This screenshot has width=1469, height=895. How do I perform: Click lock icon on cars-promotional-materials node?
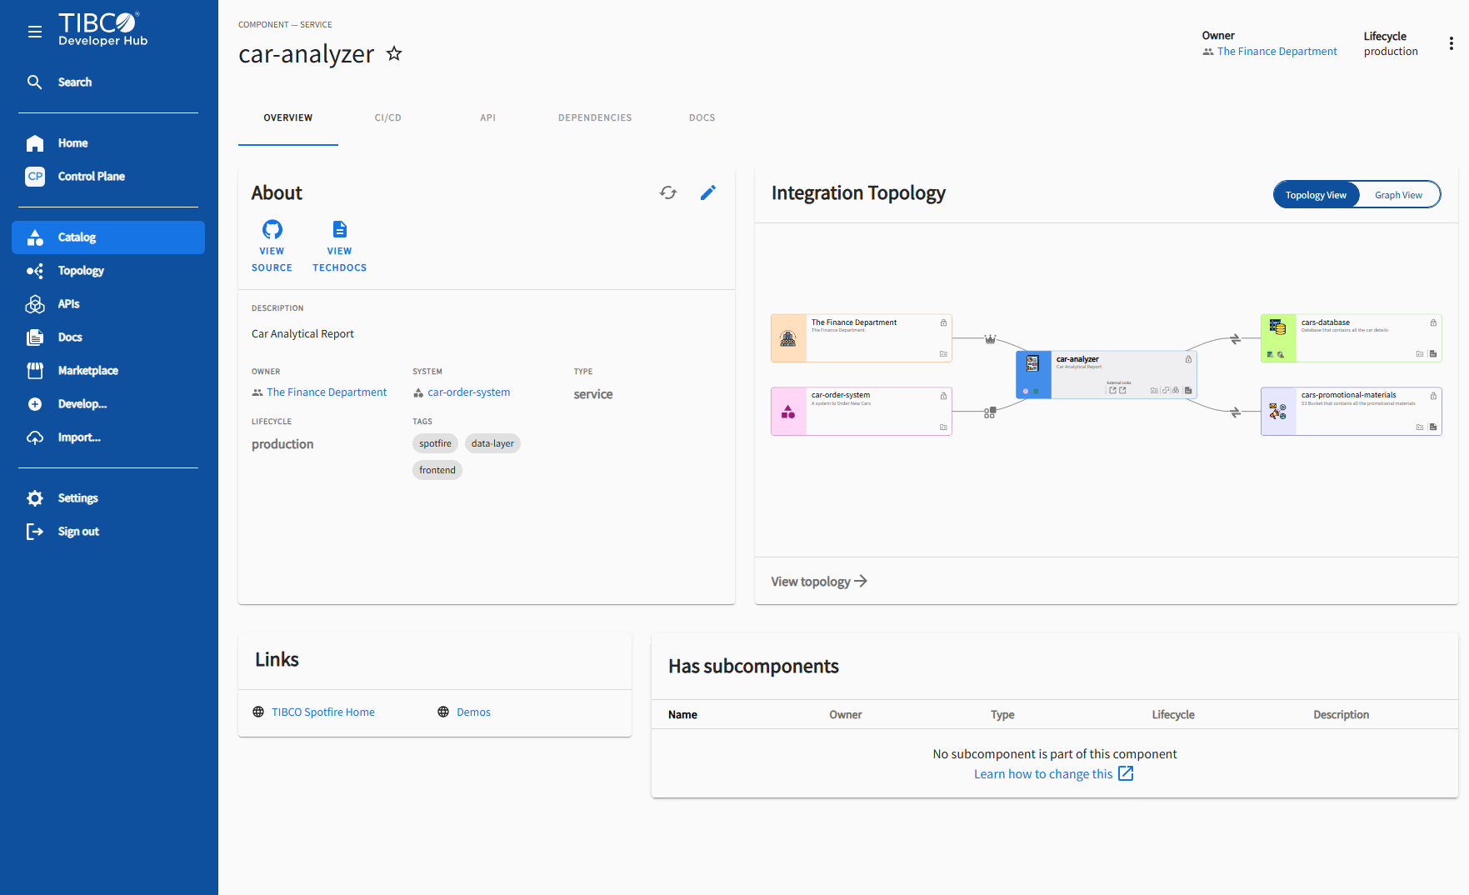coord(1433,396)
